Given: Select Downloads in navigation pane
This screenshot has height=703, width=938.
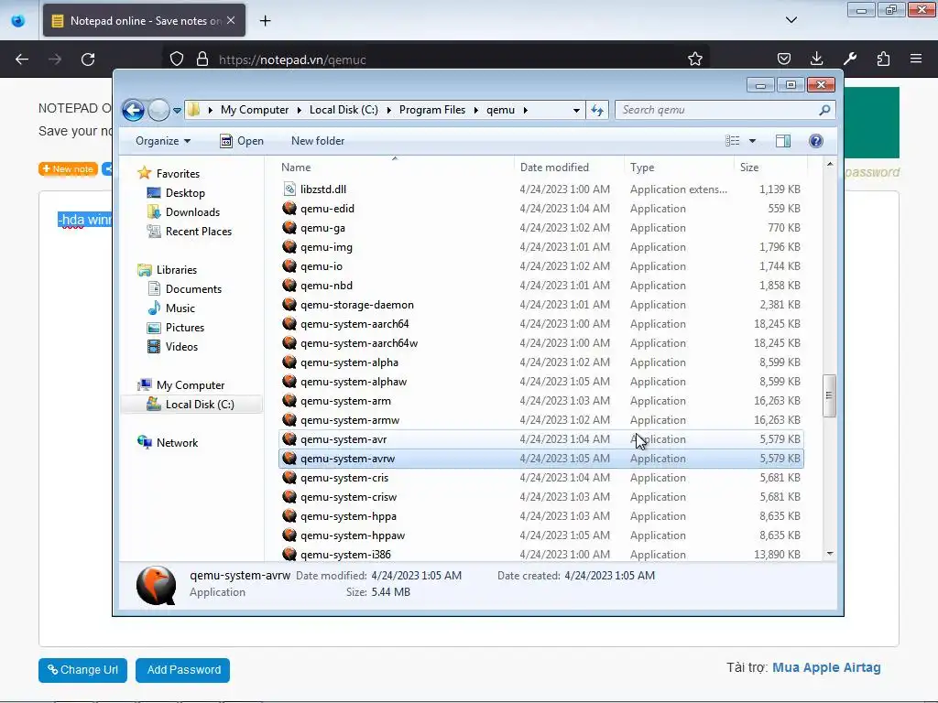Looking at the screenshot, I should [192, 212].
